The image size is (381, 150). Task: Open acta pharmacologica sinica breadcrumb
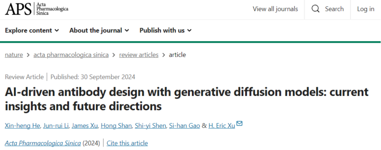coord(71,55)
